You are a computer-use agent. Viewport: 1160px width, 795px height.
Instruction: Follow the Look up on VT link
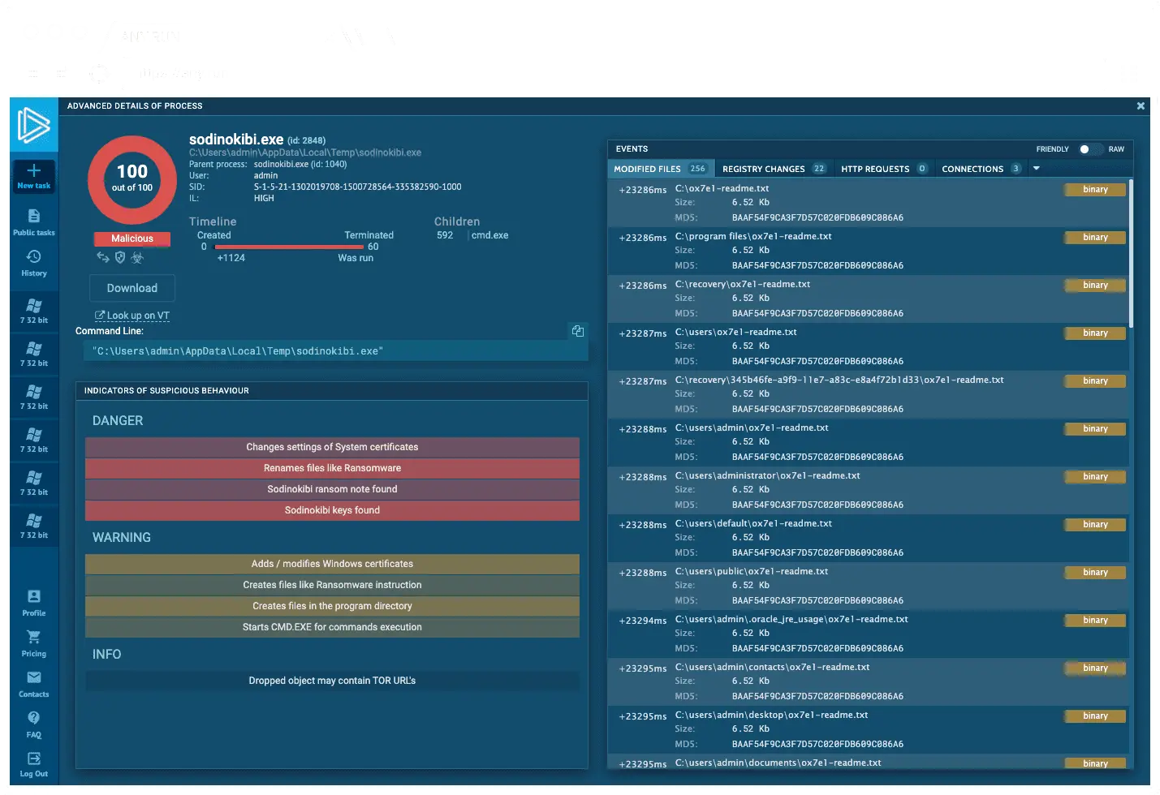(133, 316)
